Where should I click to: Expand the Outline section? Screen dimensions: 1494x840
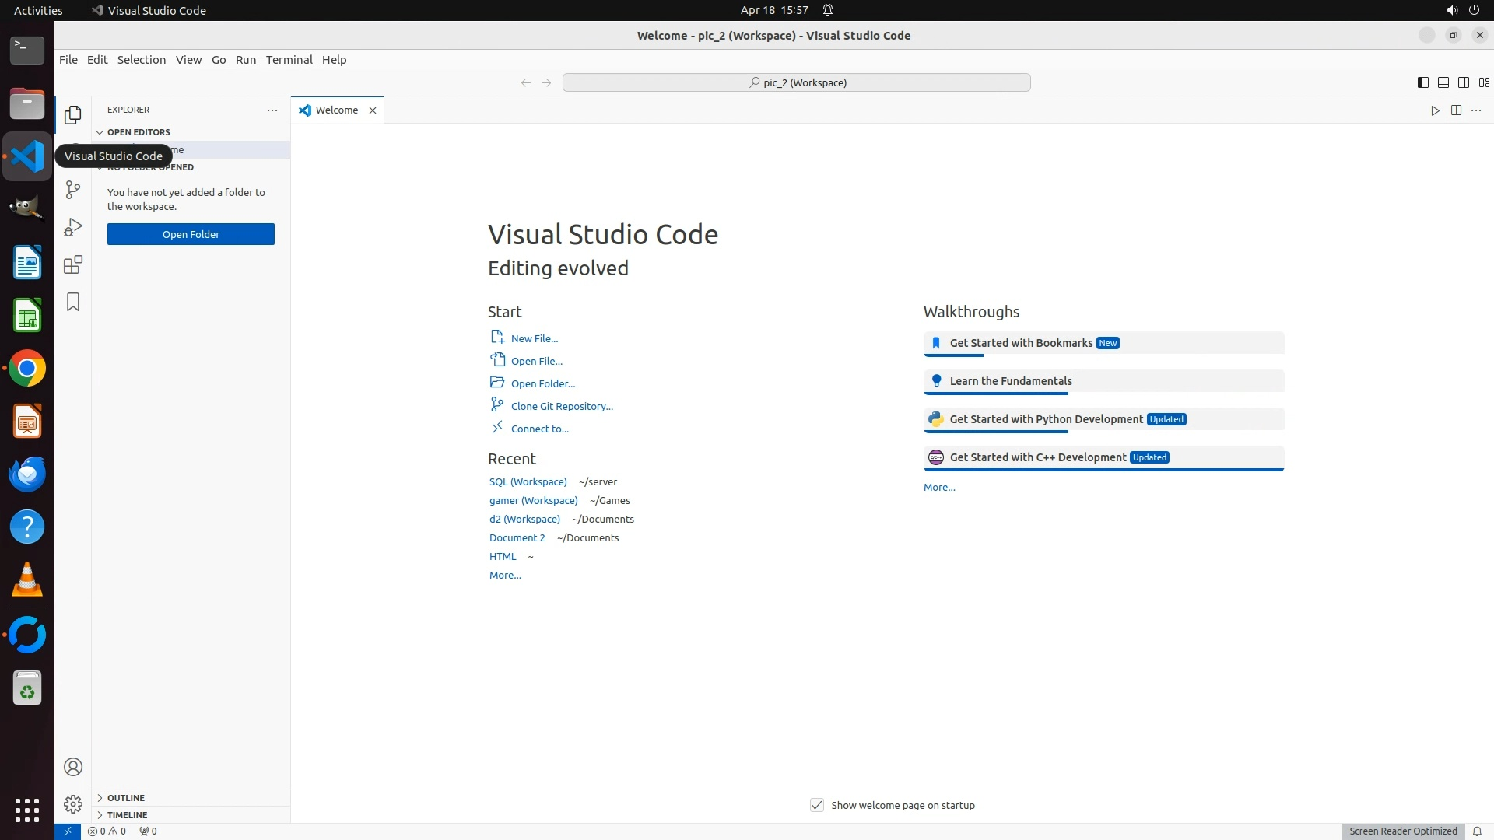click(x=125, y=798)
